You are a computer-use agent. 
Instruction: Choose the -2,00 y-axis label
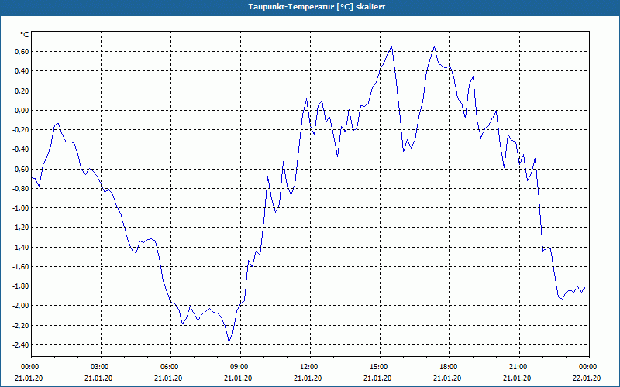point(21,306)
